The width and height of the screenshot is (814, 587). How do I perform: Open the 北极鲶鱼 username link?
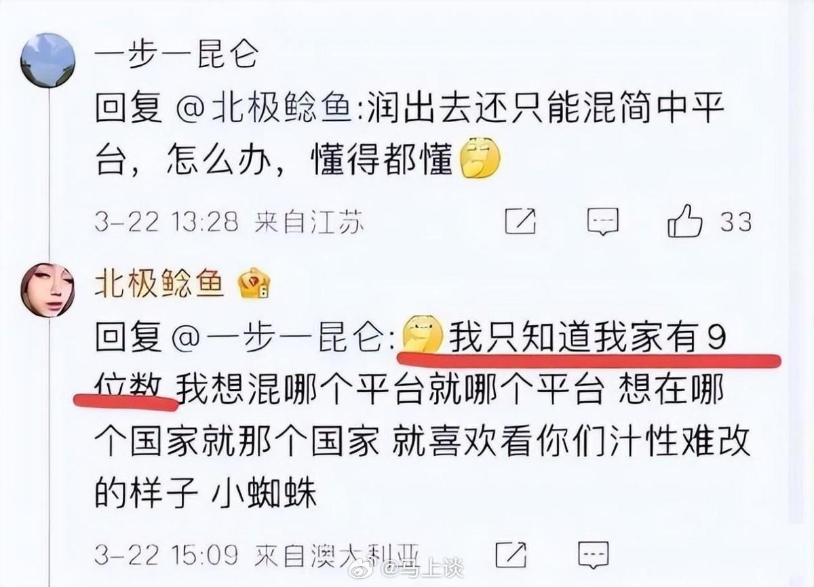(x=160, y=284)
